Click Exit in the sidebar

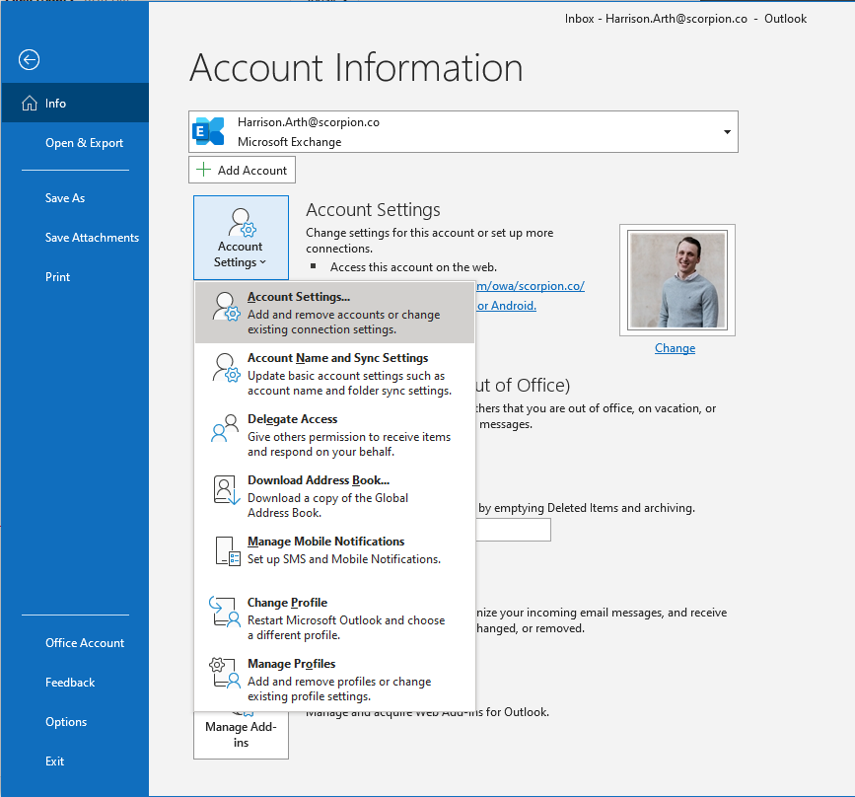75,761
